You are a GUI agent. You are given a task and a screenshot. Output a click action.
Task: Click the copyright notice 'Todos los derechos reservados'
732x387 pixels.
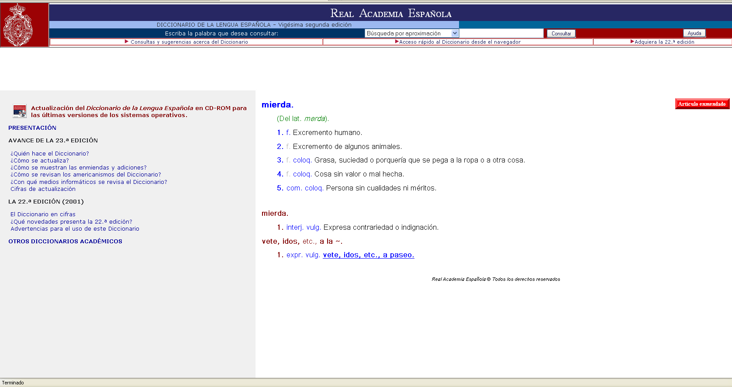point(526,279)
